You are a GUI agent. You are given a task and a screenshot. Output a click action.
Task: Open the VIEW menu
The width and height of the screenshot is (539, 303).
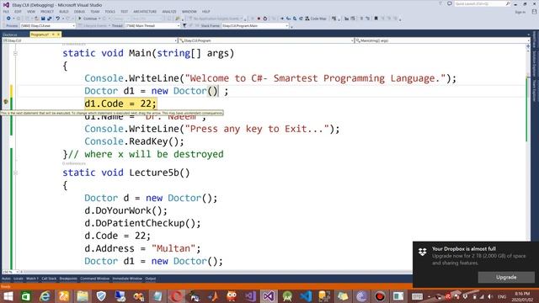point(31,12)
